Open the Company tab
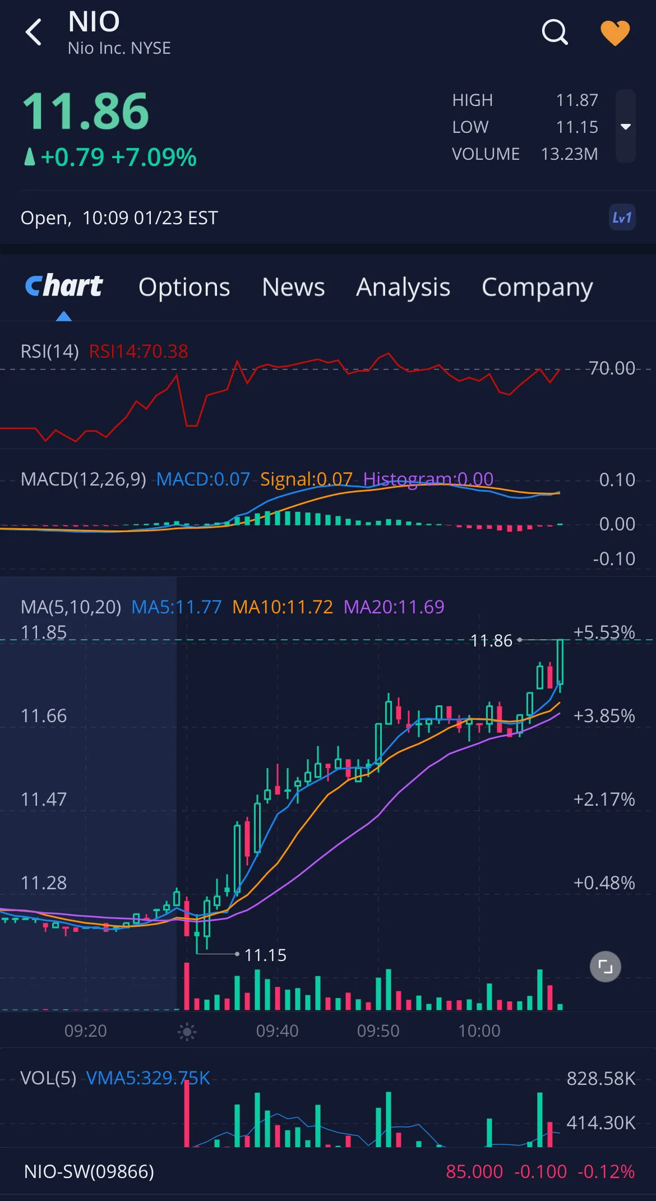Screen dimensions: 656x1201 pyautogui.click(x=537, y=288)
